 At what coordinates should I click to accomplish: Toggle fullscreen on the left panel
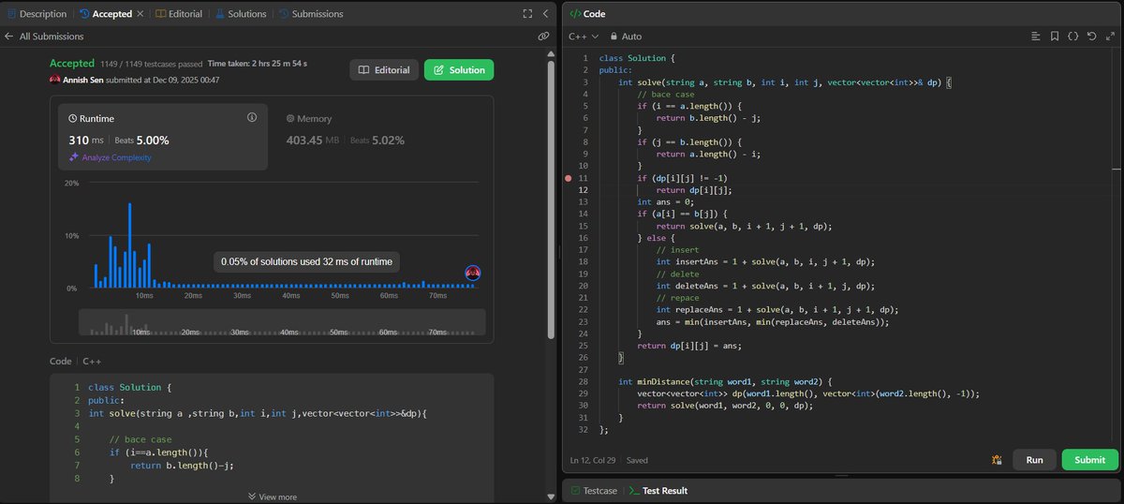[x=527, y=14]
